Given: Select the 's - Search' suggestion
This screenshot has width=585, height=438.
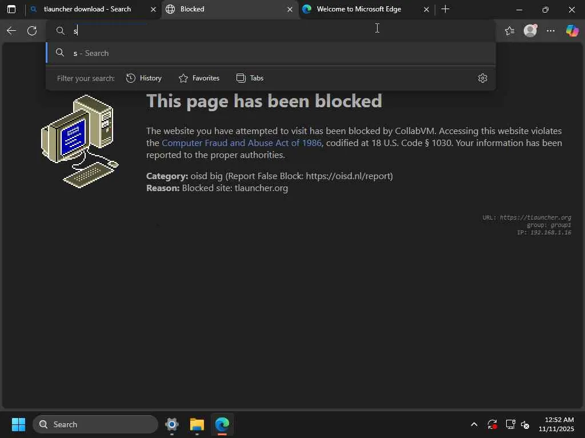Looking at the screenshot, I should pos(271,53).
